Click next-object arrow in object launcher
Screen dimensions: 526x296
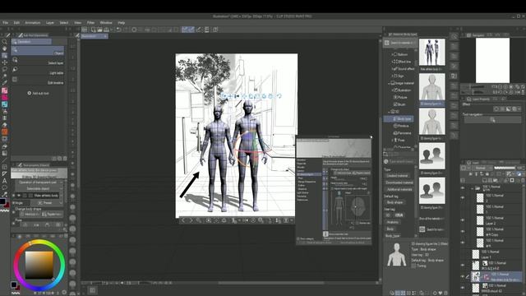[191, 220]
